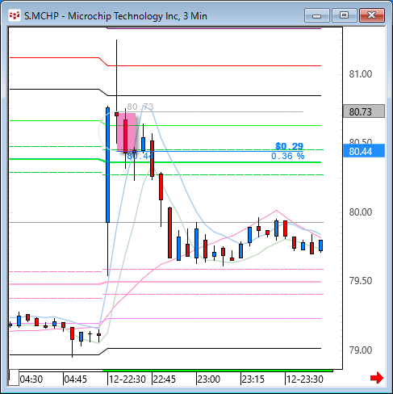This screenshot has height=394, width=393.
Task: Click the 80.73 gray price label on axis
Action: 364,111
